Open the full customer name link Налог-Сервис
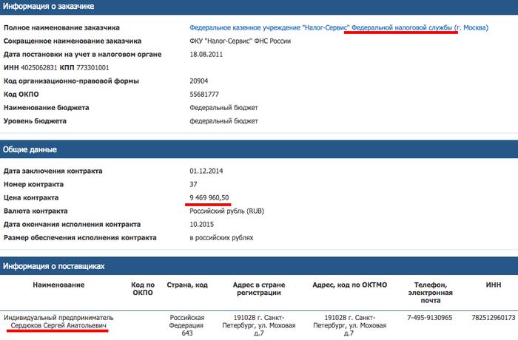 pos(339,28)
